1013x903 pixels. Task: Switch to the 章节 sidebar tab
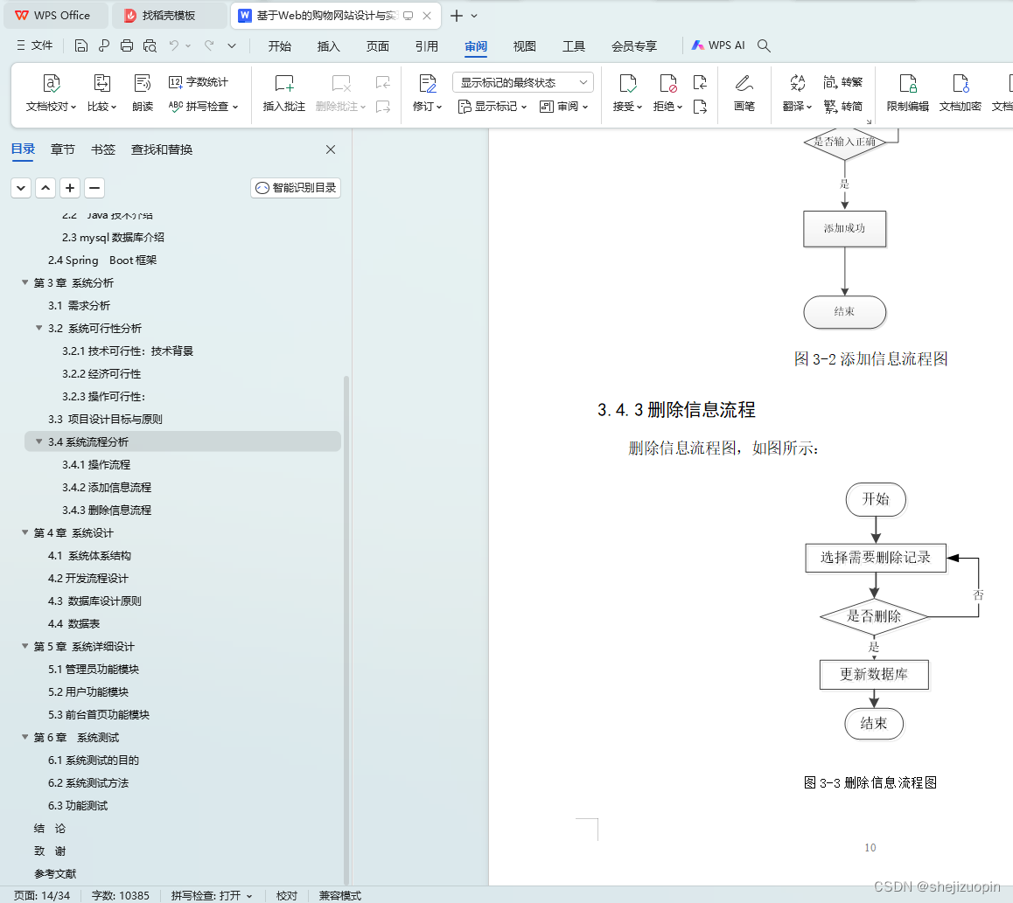(62, 149)
